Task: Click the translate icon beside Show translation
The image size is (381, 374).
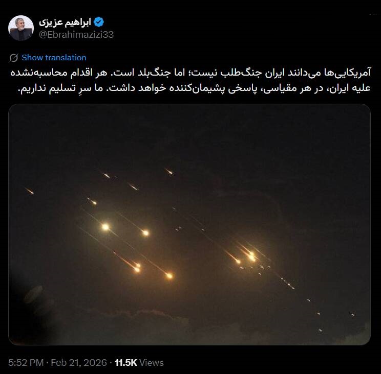Action: tap(14, 58)
